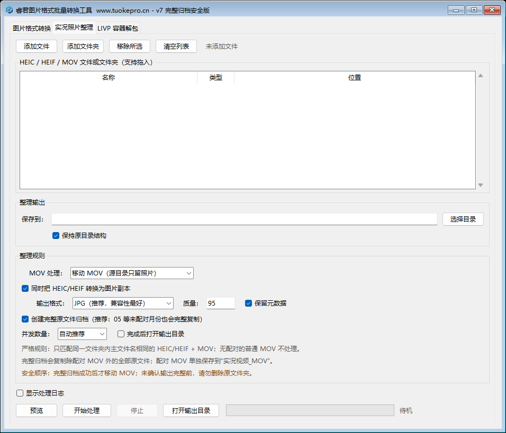Sort file list by 名称 column header
This screenshot has height=433, width=506.
109,78
